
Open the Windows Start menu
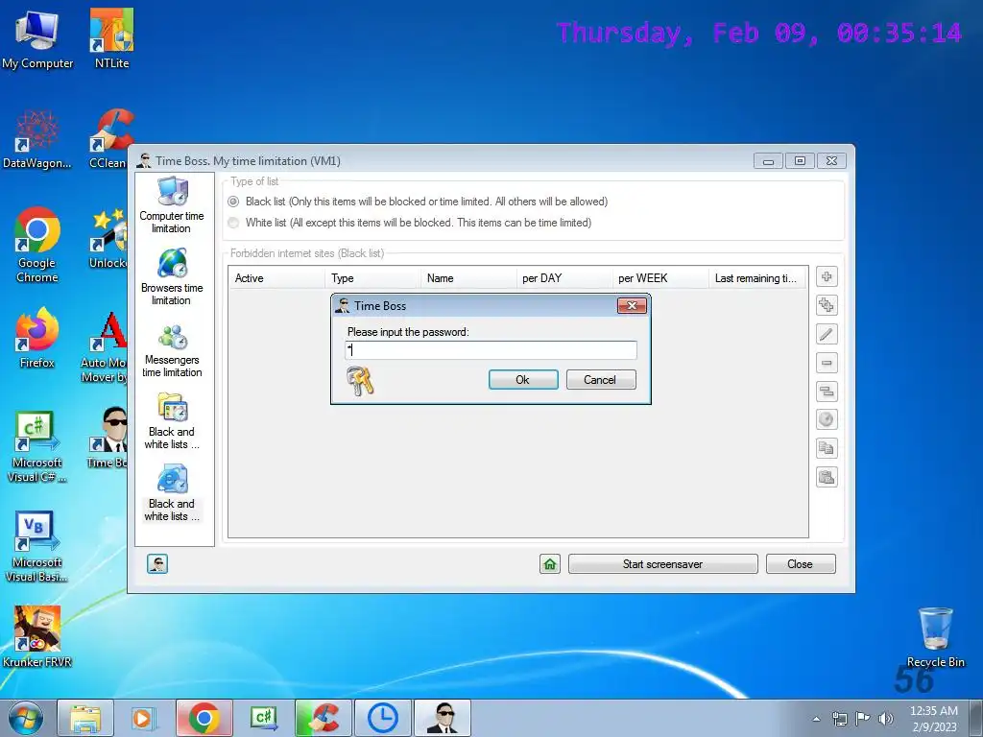tap(26, 718)
